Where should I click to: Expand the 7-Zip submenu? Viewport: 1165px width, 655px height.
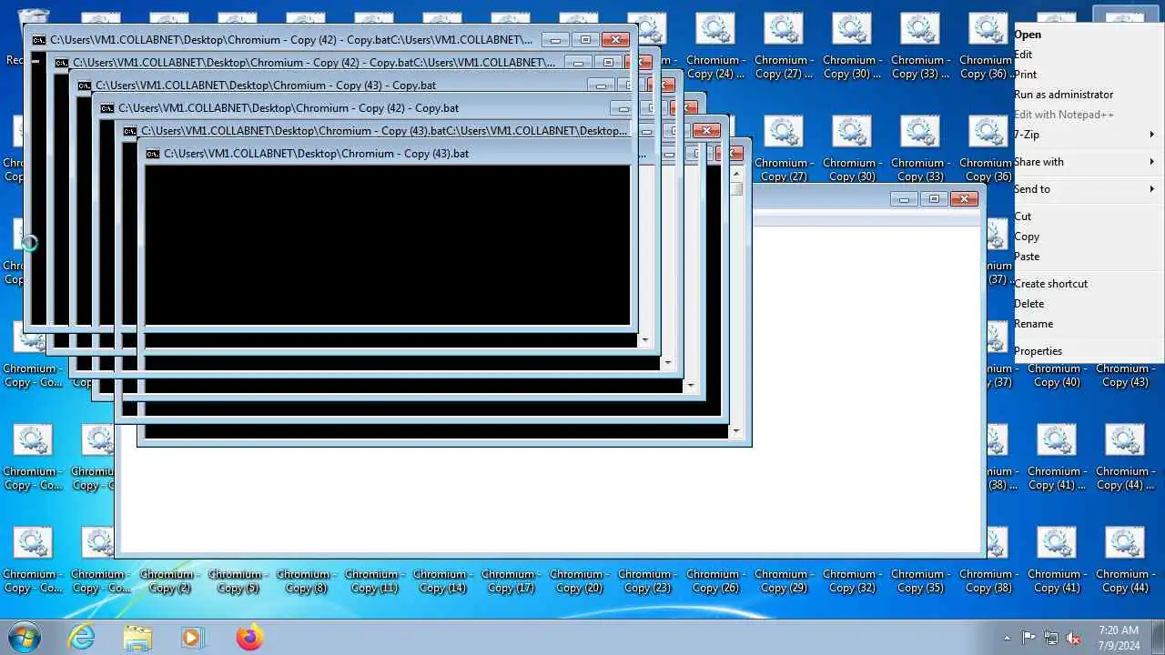(1087, 135)
